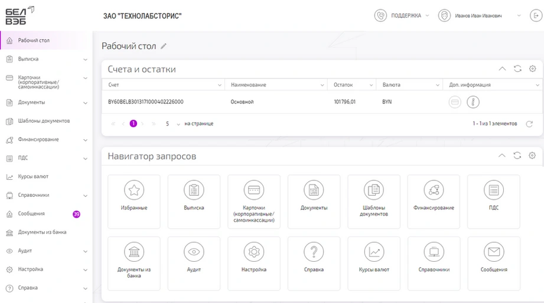This screenshot has height=303, width=544.
Task: Refresh the Счета и остатки widget
Action: (517, 69)
